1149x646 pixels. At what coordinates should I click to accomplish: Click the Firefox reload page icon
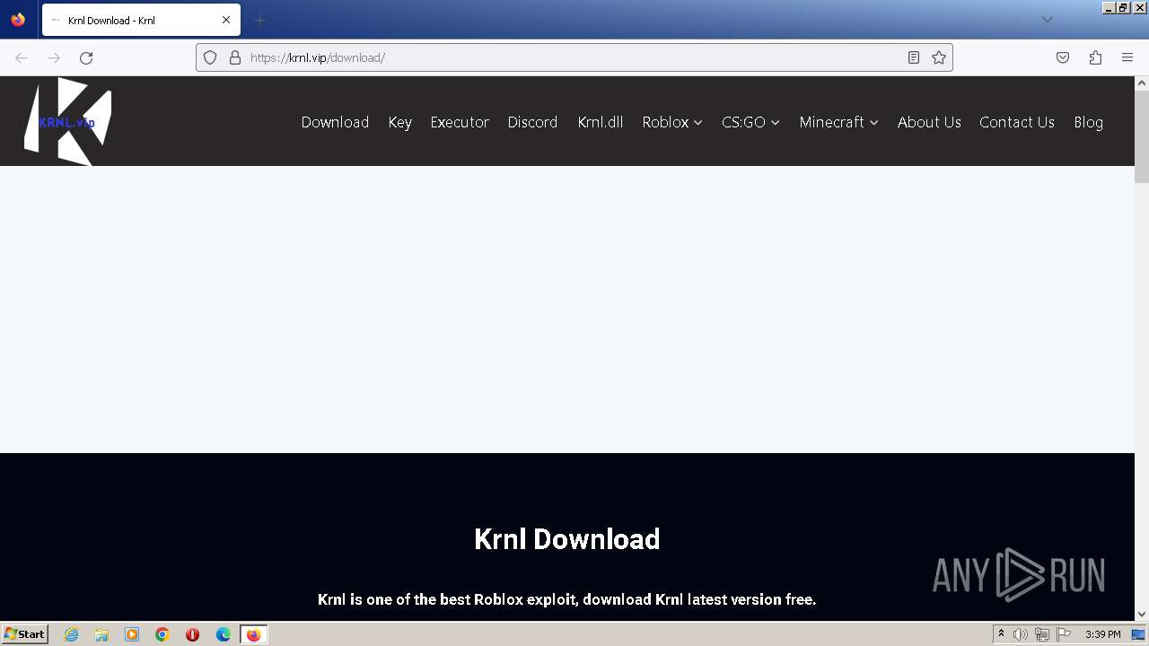click(86, 57)
